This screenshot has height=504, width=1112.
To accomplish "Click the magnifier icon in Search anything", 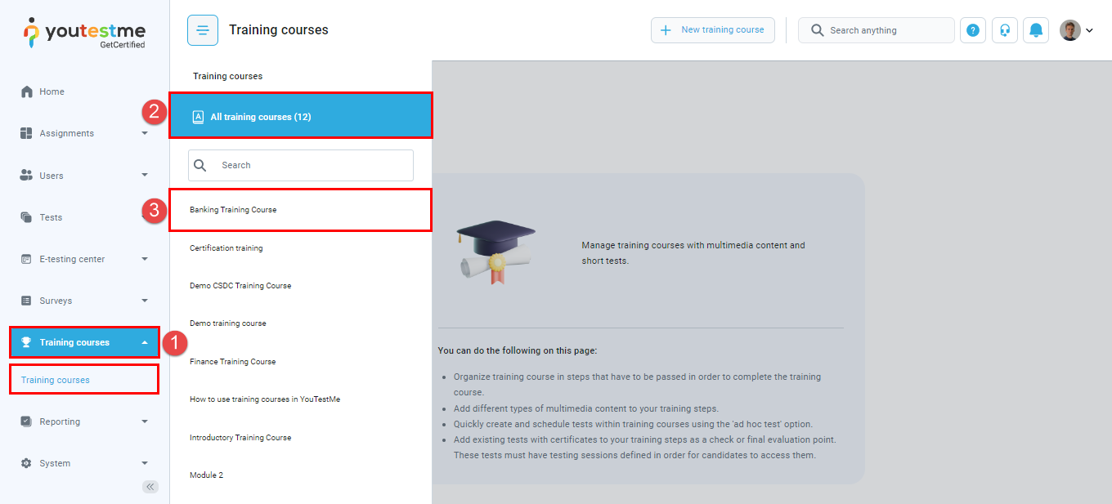I will point(817,30).
